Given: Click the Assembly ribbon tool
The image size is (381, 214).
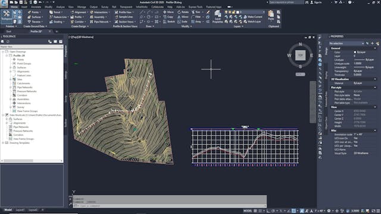Looking at the screenshot, I should pos(98,17).
